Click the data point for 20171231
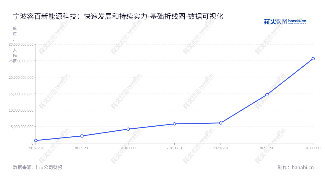 82,136
